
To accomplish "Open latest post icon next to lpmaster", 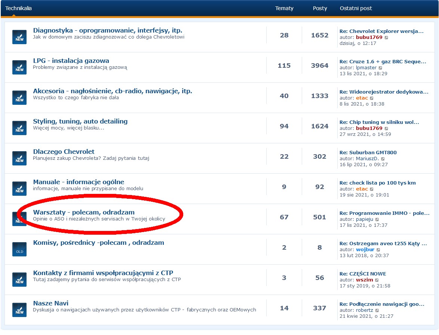I will click(x=380, y=68).
